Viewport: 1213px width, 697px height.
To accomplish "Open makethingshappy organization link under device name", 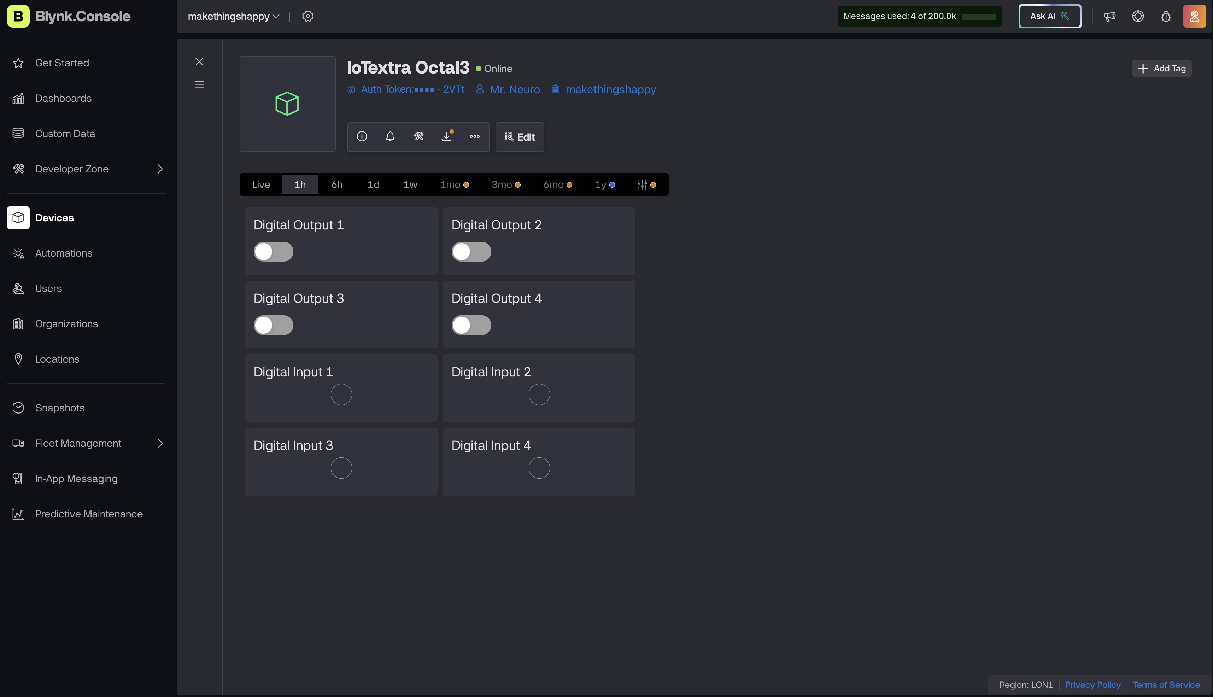I will [604, 89].
